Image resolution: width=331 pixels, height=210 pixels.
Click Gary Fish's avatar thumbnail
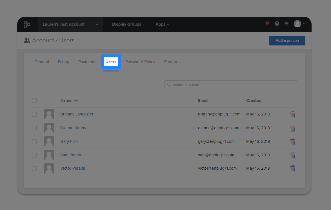[x=49, y=141]
